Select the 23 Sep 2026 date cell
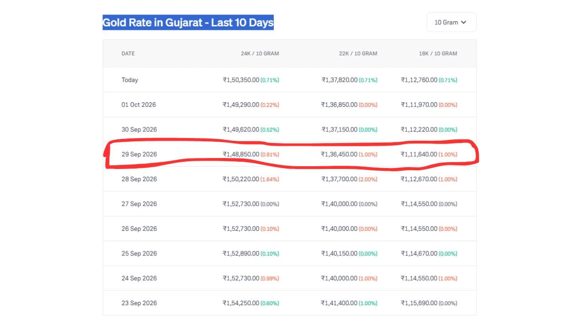581x327 pixels. tap(139, 303)
